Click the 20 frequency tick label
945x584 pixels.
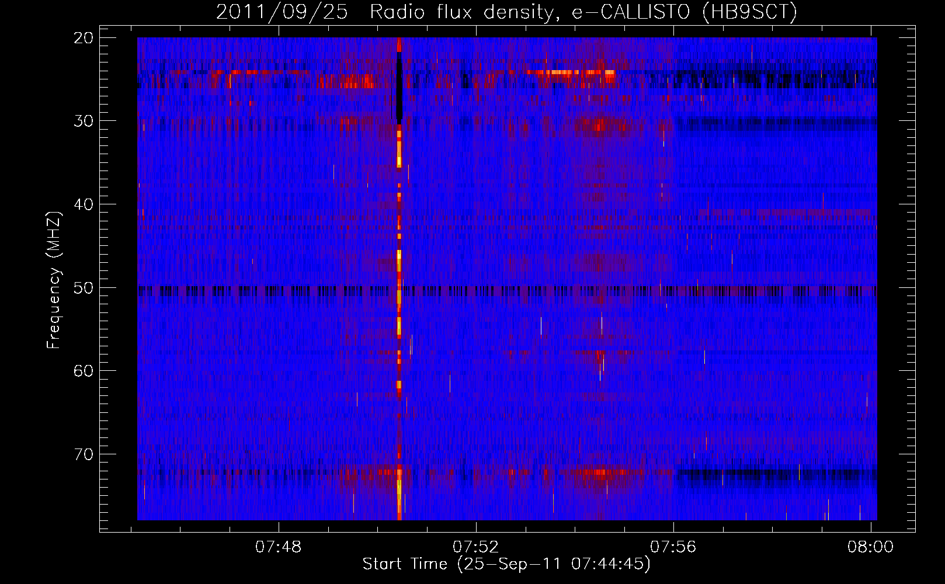pyautogui.click(x=84, y=37)
